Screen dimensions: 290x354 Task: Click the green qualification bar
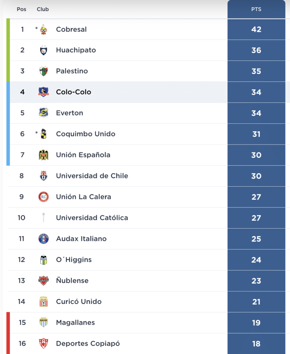point(7,50)
